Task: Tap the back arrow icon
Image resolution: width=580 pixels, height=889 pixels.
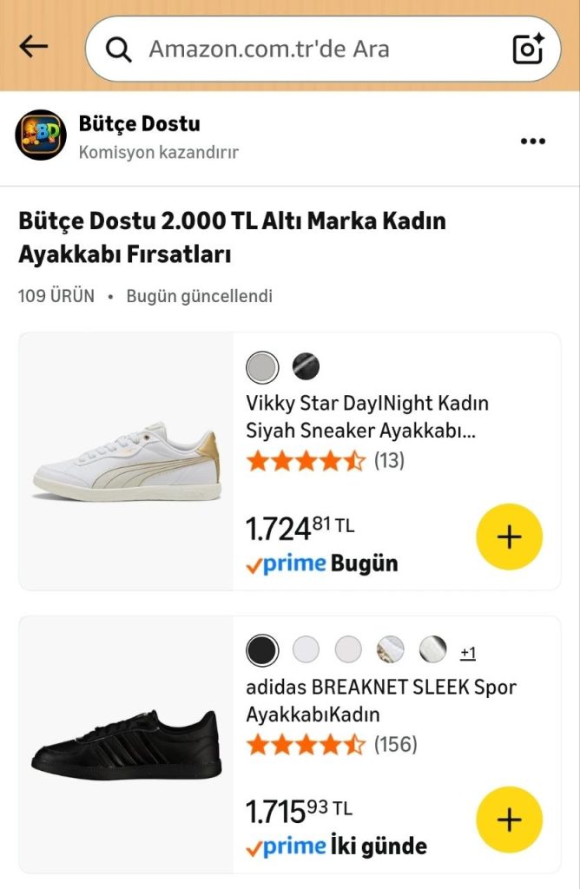Action: [x=33, y=47]
